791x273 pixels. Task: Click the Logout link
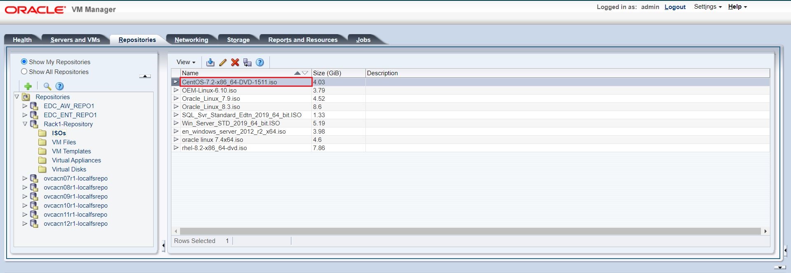(x=675, y=7)
